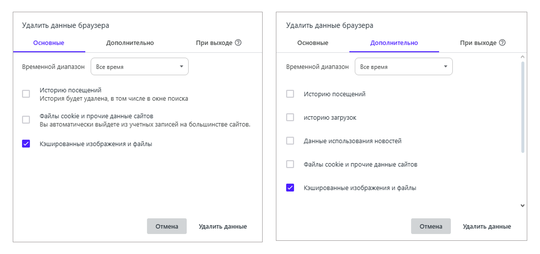The height and width of the screenshot is (254, 540).
Task: Open the 'При выходе' tab in the Основные-active dialog
Action: [214, 43]
